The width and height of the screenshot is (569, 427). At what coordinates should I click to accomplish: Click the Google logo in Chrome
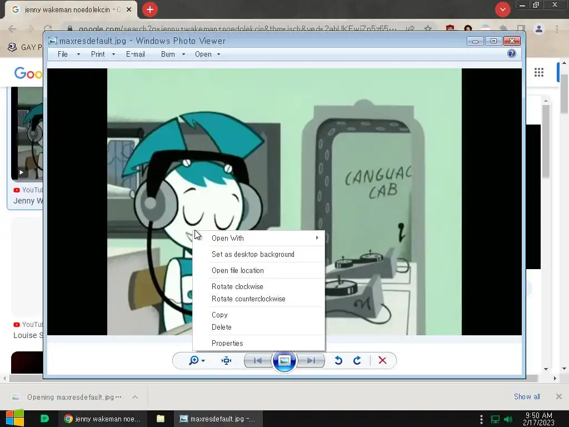tap(28, 73)
